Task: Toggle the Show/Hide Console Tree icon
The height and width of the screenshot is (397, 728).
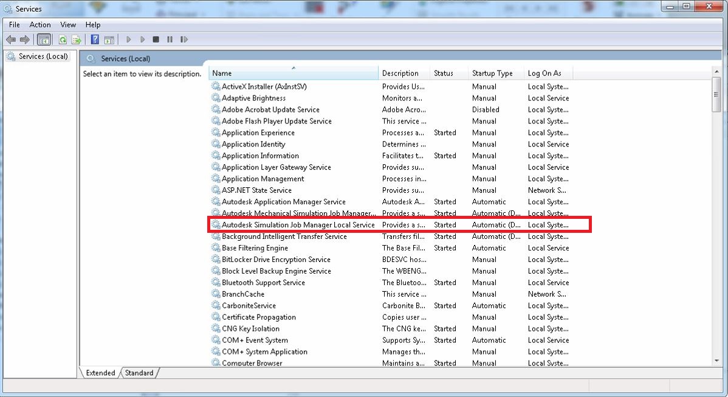Action: pos(43,39)
